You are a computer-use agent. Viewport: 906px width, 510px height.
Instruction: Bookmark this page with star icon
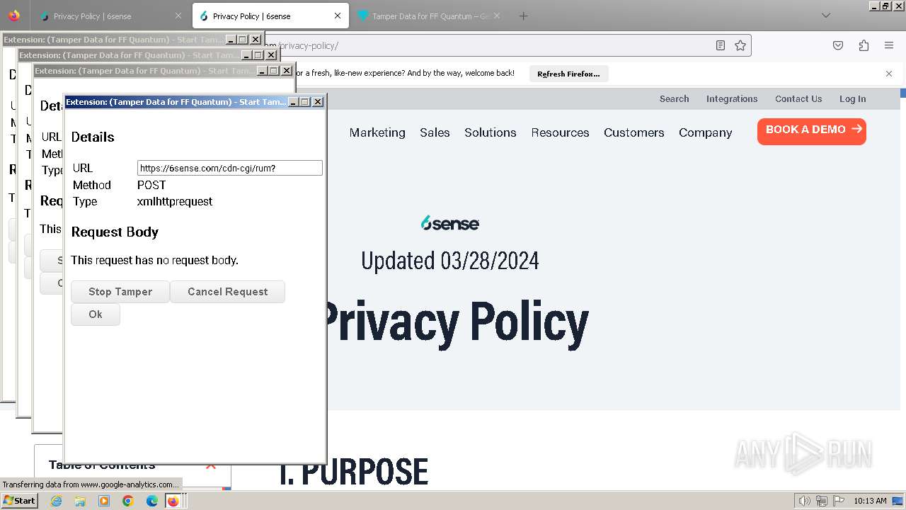740,45
